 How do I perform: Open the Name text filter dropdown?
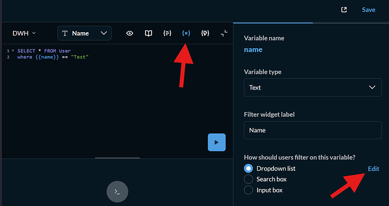[x=85, y=33]
